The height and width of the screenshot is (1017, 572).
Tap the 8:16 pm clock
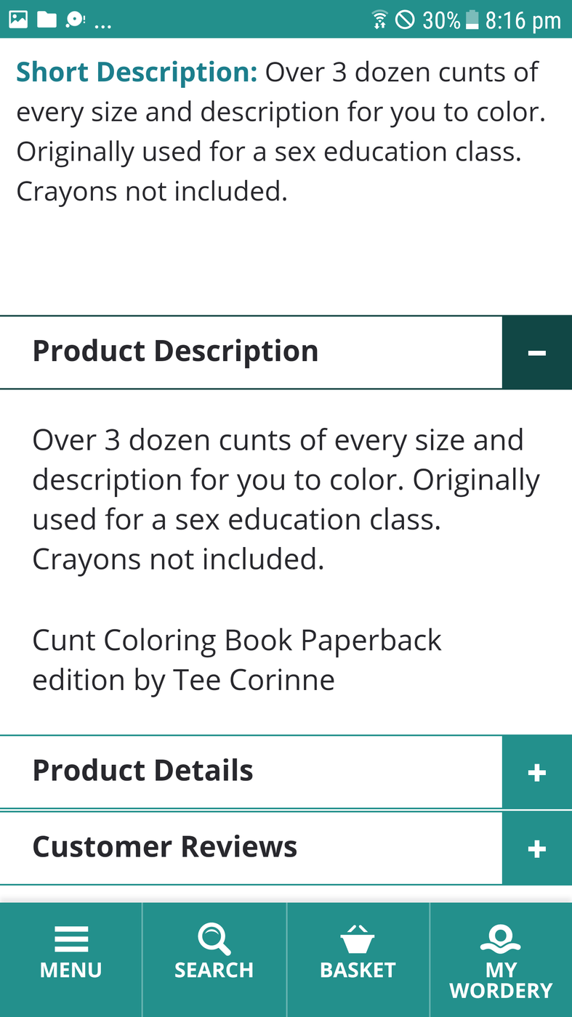click(x=523, y=20)
